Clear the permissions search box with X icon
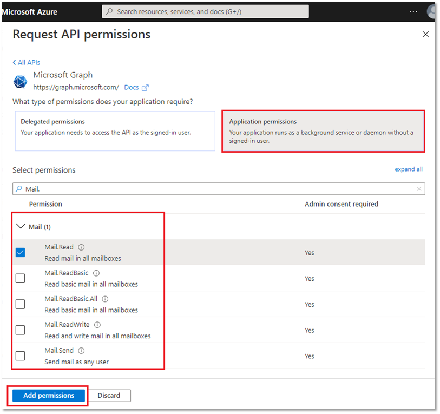The width and height of the screenshot is (440, 414). click(419, 189)
